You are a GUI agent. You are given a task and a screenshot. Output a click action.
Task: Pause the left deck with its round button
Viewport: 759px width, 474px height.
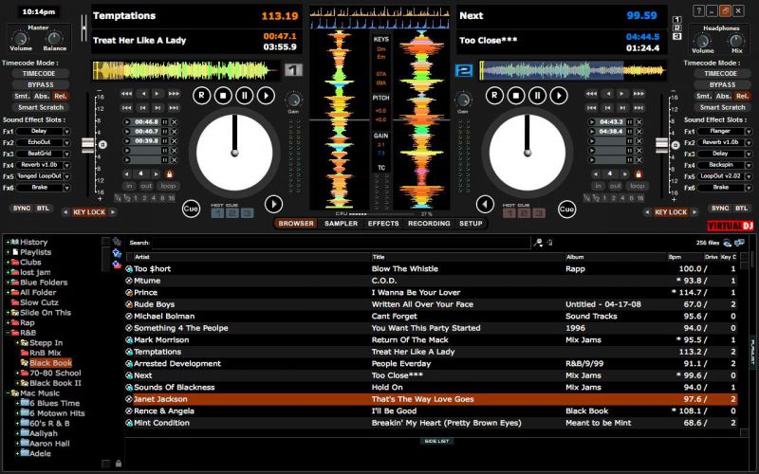click(x=245, y=96)
